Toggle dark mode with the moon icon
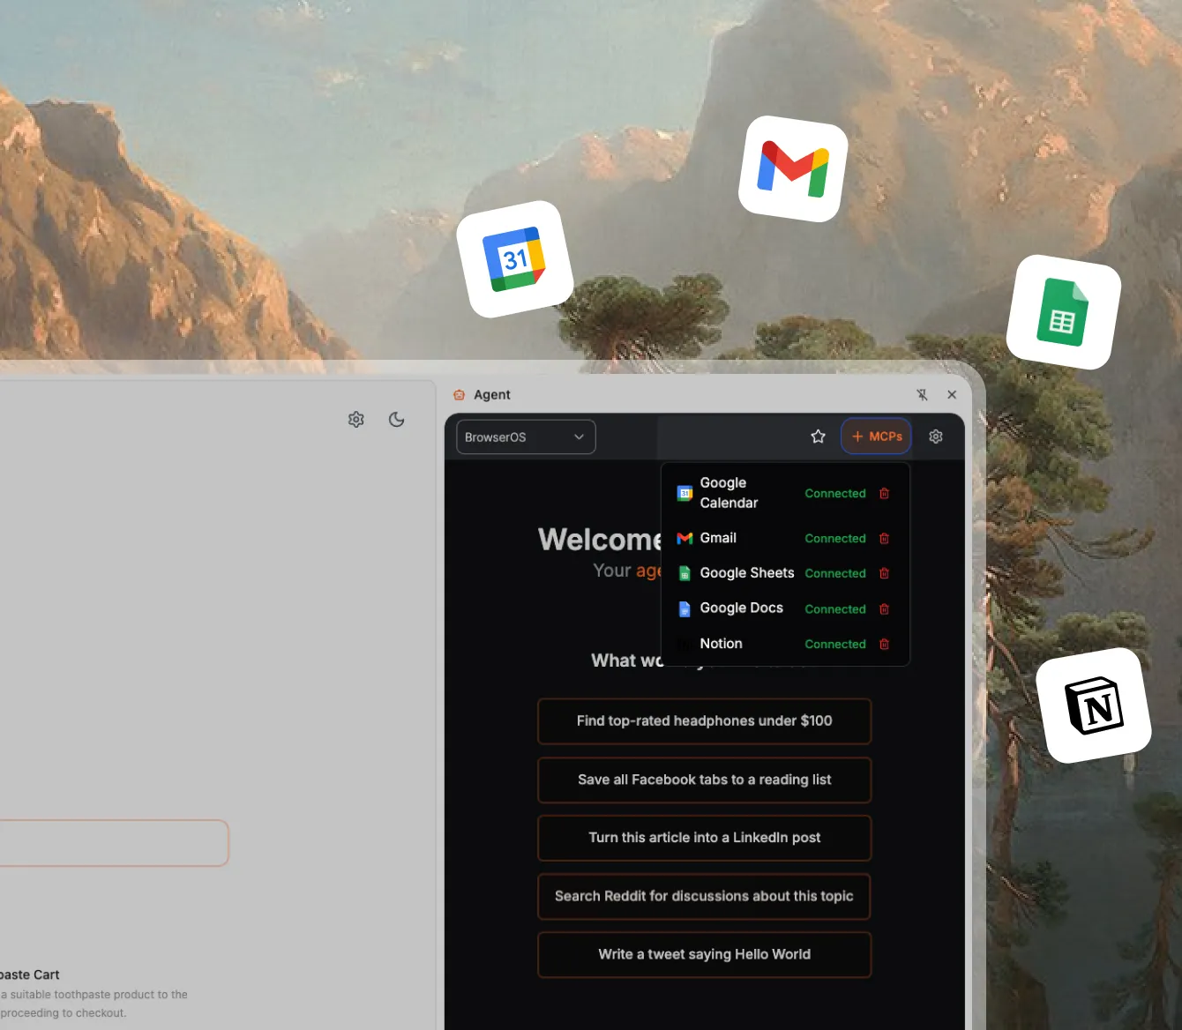Image resolution: width=1182 pixels, height=1030 pixels. [x=396, y=419]
